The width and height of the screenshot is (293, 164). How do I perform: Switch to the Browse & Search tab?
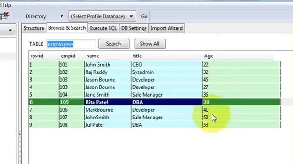(x=67, y=28)
